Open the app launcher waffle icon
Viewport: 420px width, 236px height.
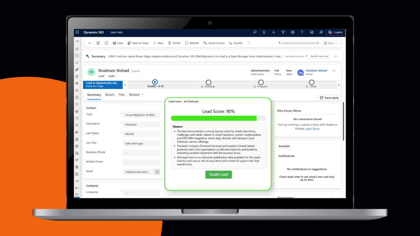pos(77,32)
